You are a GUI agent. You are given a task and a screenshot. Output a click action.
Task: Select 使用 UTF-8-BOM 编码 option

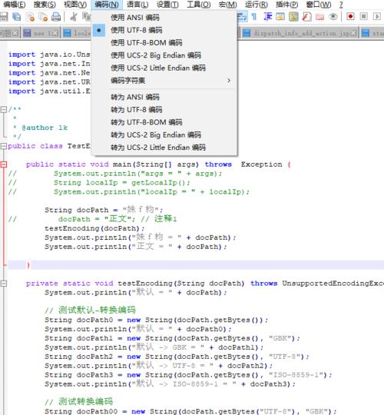tap(164, 42)
